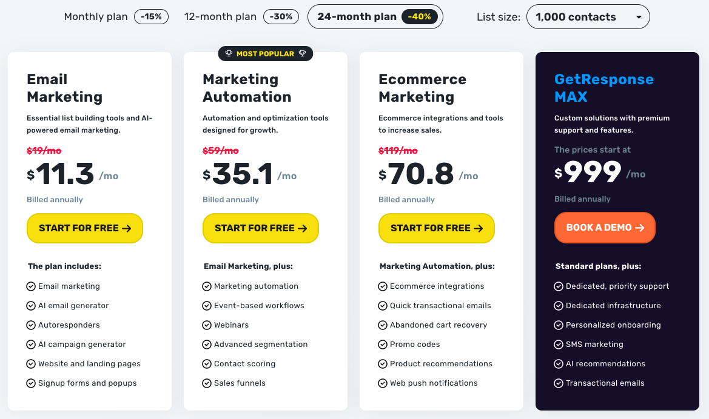Click checkmark icon next to Dedicated infrastructure
The image size is (709, 419).
point(559,306)
